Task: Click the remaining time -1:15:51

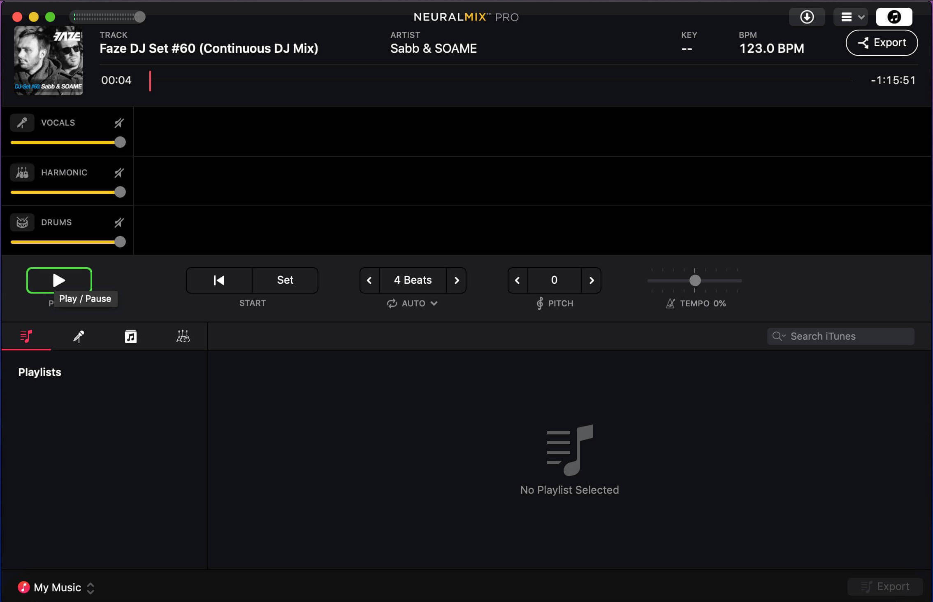Action: tap(893, 80)
